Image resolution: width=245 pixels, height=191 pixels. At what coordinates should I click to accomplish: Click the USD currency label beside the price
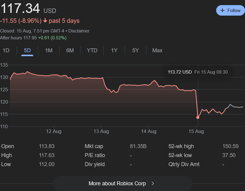click(50, 11)
